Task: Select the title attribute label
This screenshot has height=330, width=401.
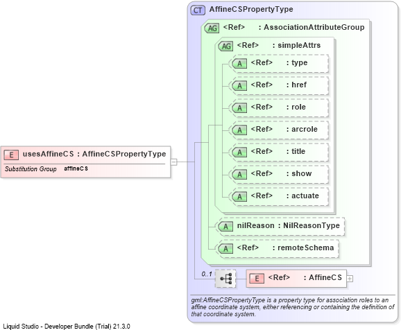Action: coord(298,151)
